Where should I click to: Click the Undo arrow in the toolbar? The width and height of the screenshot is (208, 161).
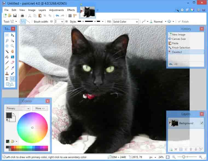click(x=57, y=16)
